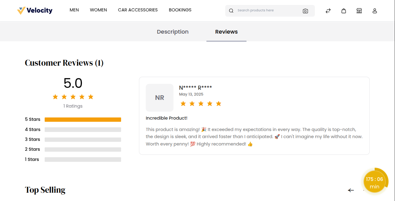
Task: Select the Reviews tab
Action: click(x=226, y=31)
